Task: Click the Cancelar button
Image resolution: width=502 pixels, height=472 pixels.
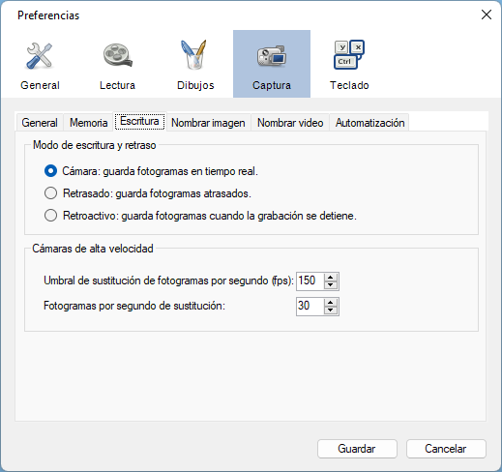Action: 446,449
